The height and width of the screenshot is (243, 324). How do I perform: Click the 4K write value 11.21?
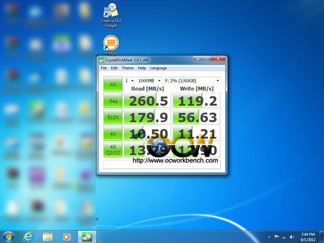click(196, 133)
